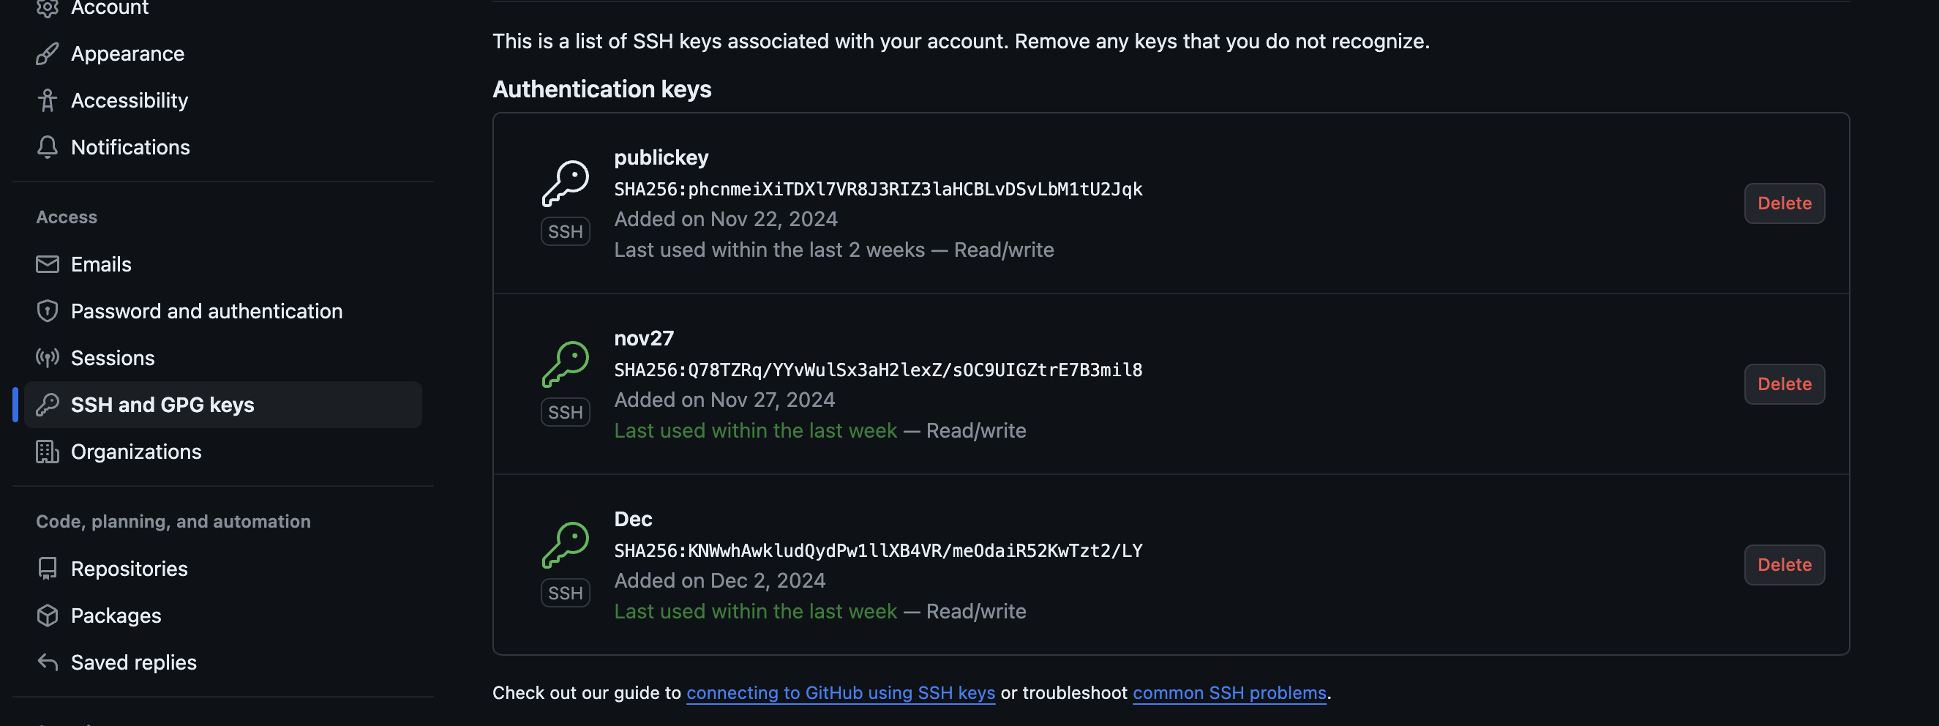Click the SSH badge under Dec key icon
Screen dimensions: 1939x726
tap(566, 593)
